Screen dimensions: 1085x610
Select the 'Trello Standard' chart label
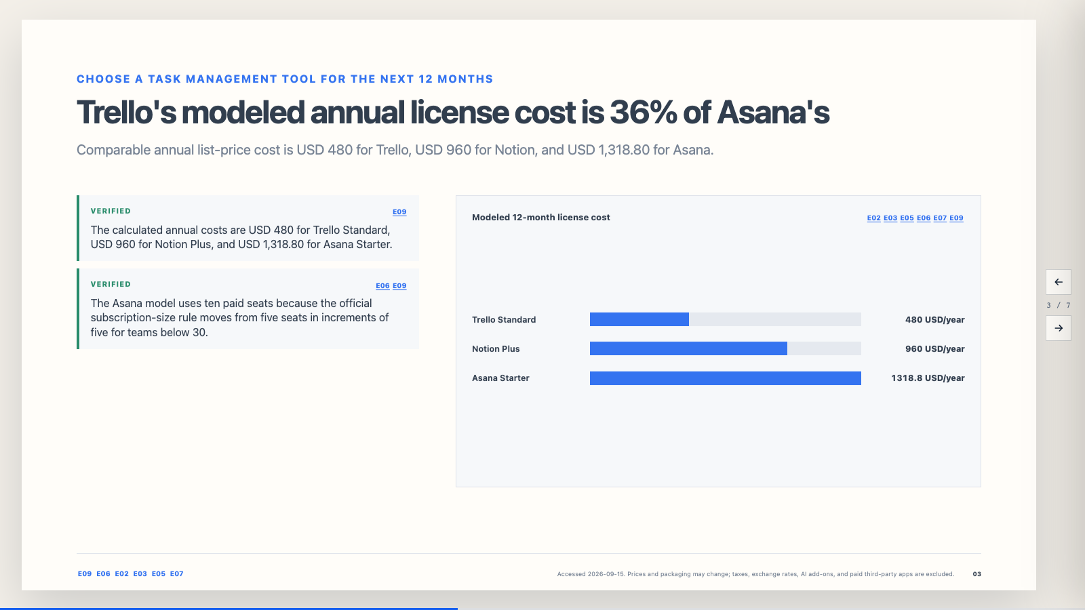pos(504,320)
